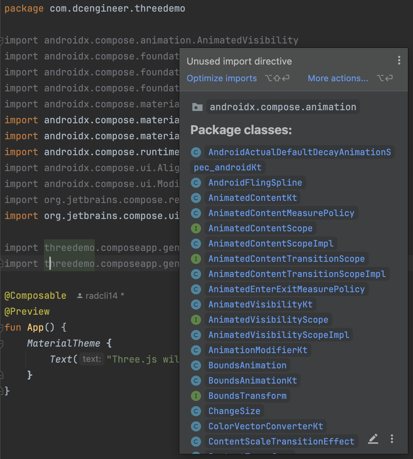Click the interface icon beside BoundsTransform

(x=196, y=396)
